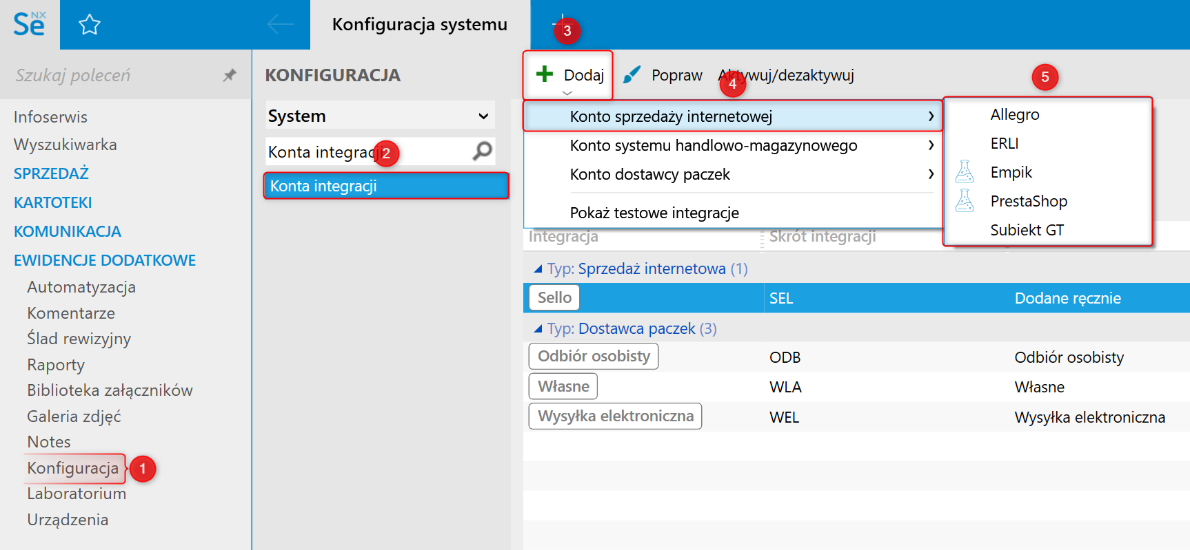Open Laboratorium in the sidebar
The image size is (1190, 550).
coord(77,494)
